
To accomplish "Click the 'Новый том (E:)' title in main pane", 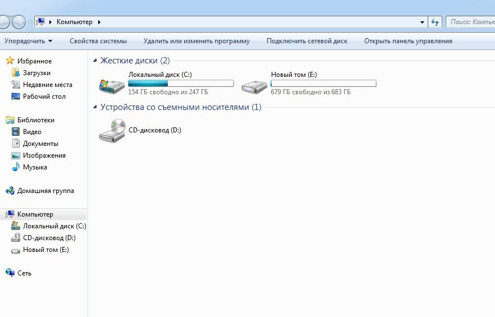I will click(294, 75).
